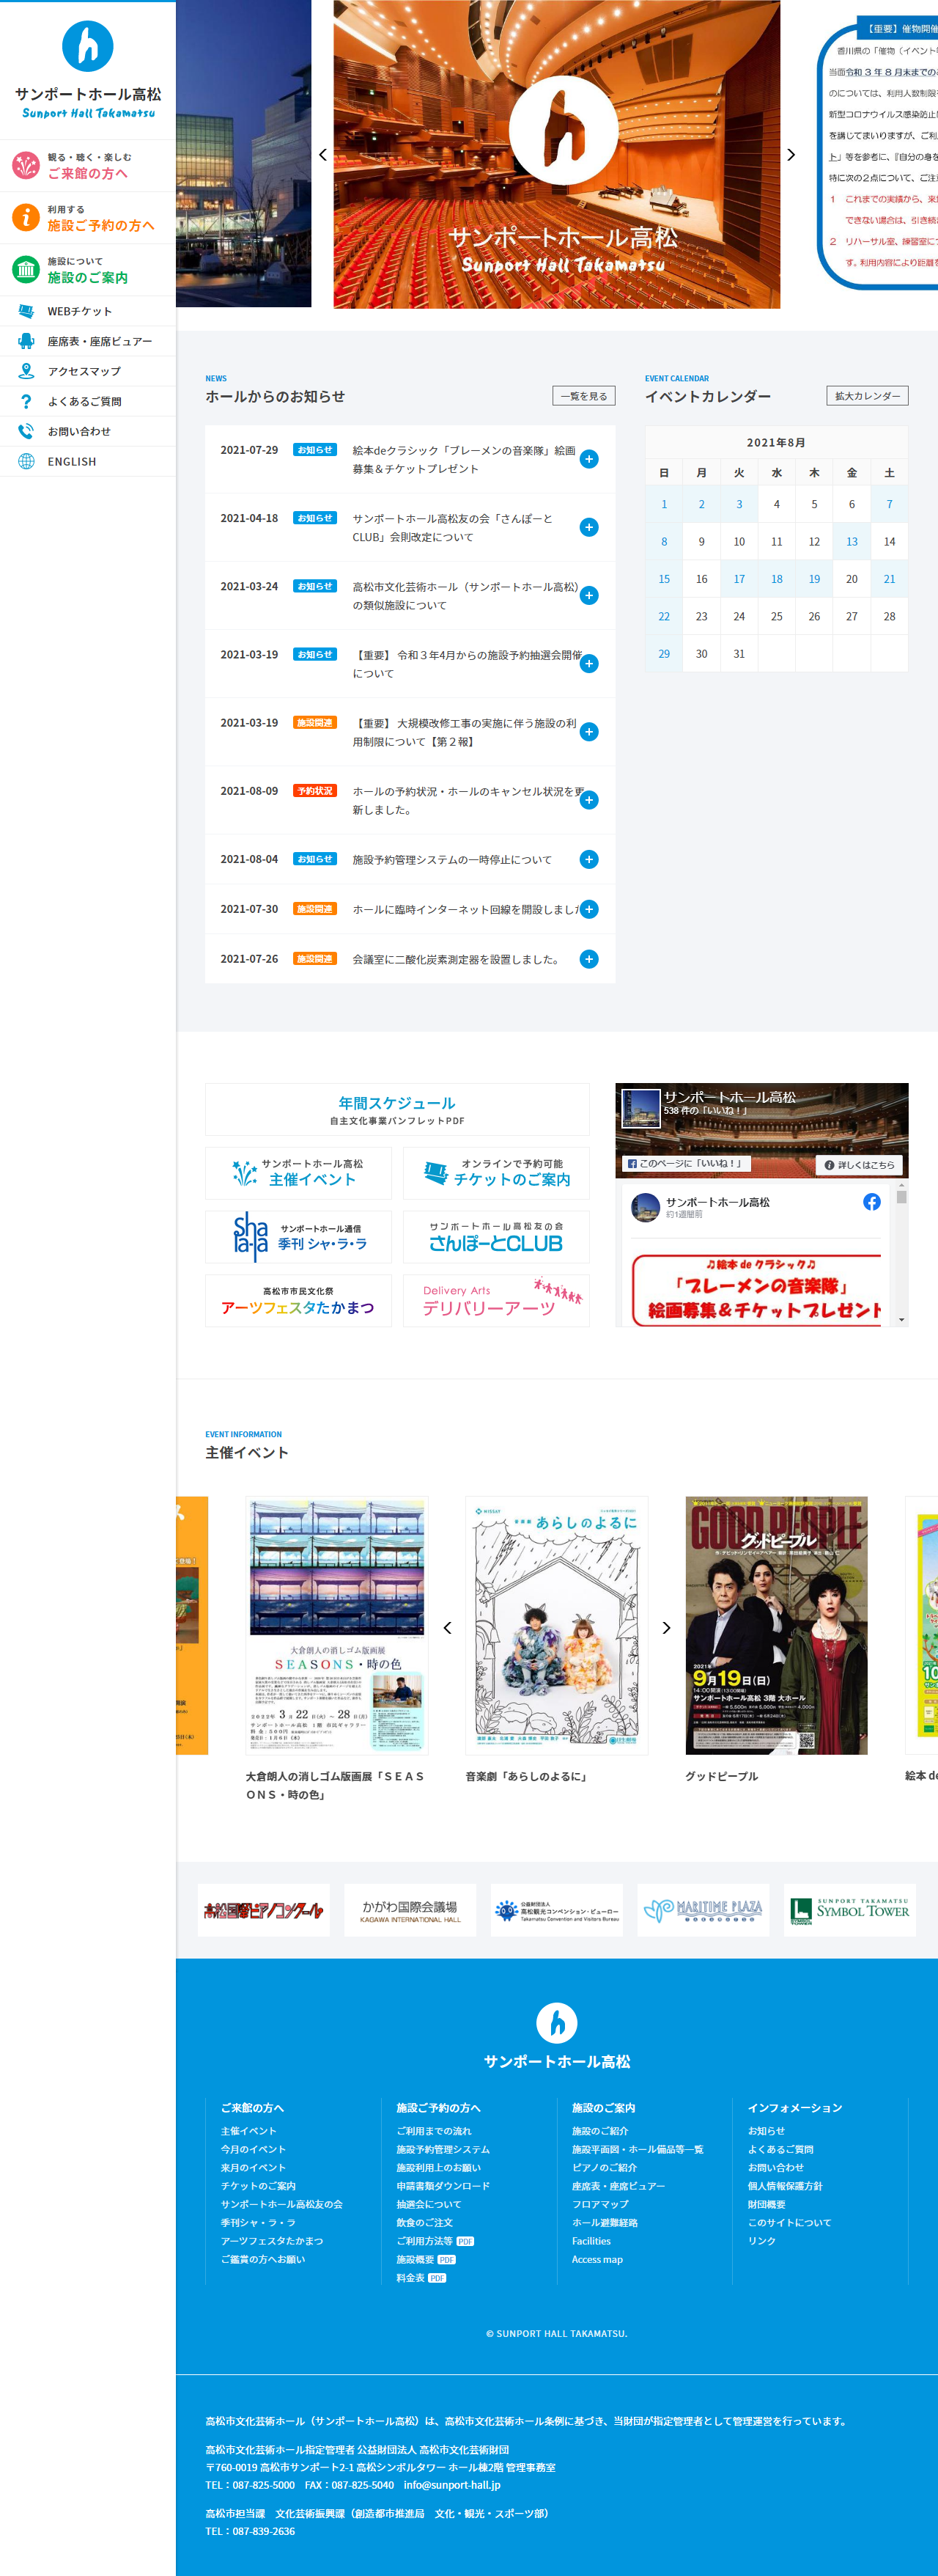Viewport: 938px width, 2576px height.
Task: Open the さんぽーとCLUB banner
Action: pyautogui.click(x=496, y=1237)
